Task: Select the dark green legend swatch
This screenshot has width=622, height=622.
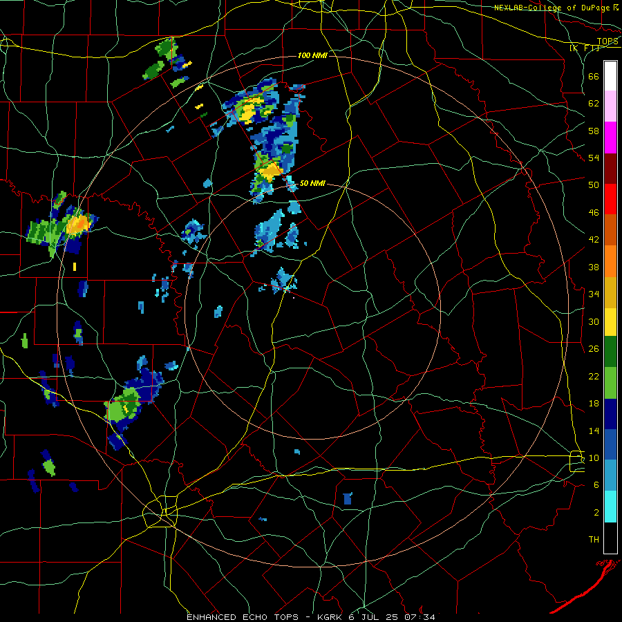Action: (610, 352)
